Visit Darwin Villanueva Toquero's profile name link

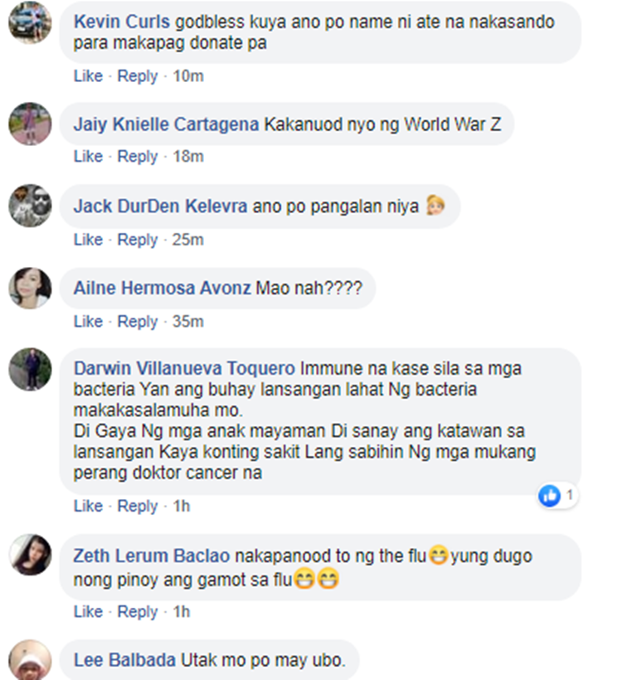pyautogui.click(x=184, y=368)
